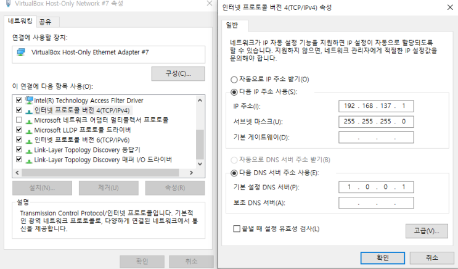Toggle the Link-Layer Topology Discovery 매퍼 I/O 드라이버 checkbox
The image size is (458, 269).
19,159
